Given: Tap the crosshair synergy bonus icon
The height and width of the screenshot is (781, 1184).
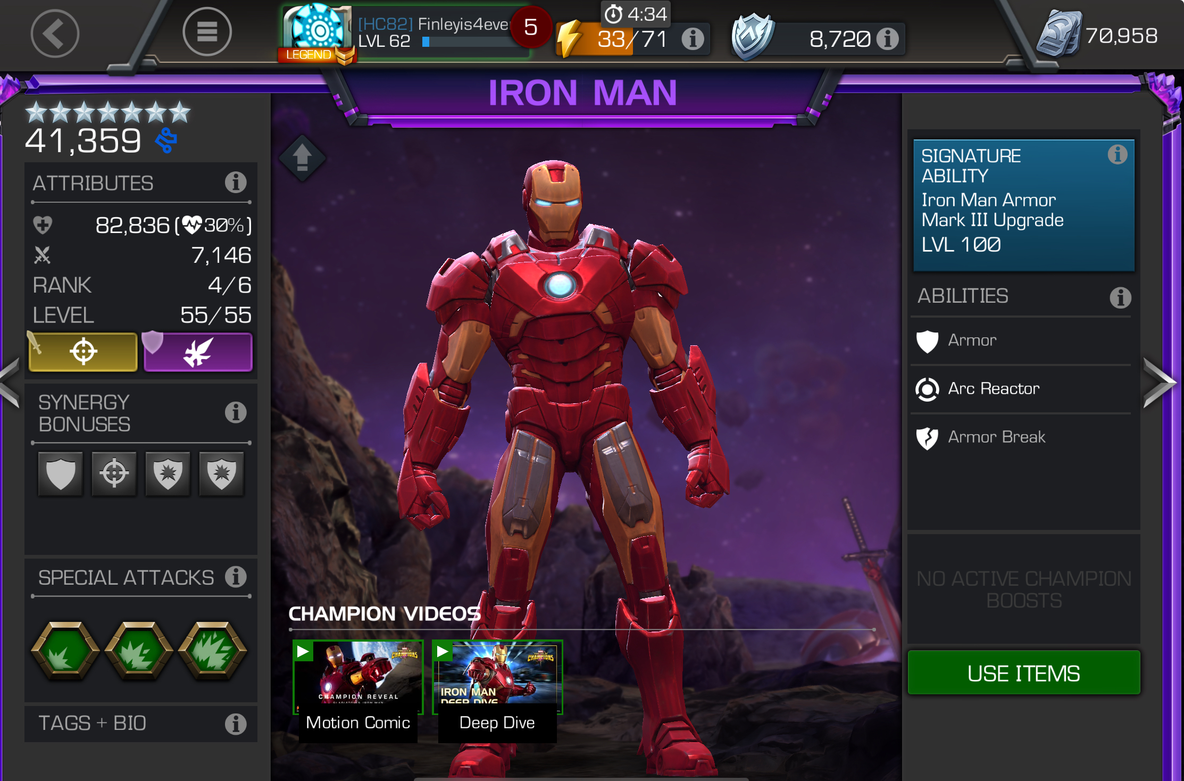Looking at the screenshot, I should (114, 473).
